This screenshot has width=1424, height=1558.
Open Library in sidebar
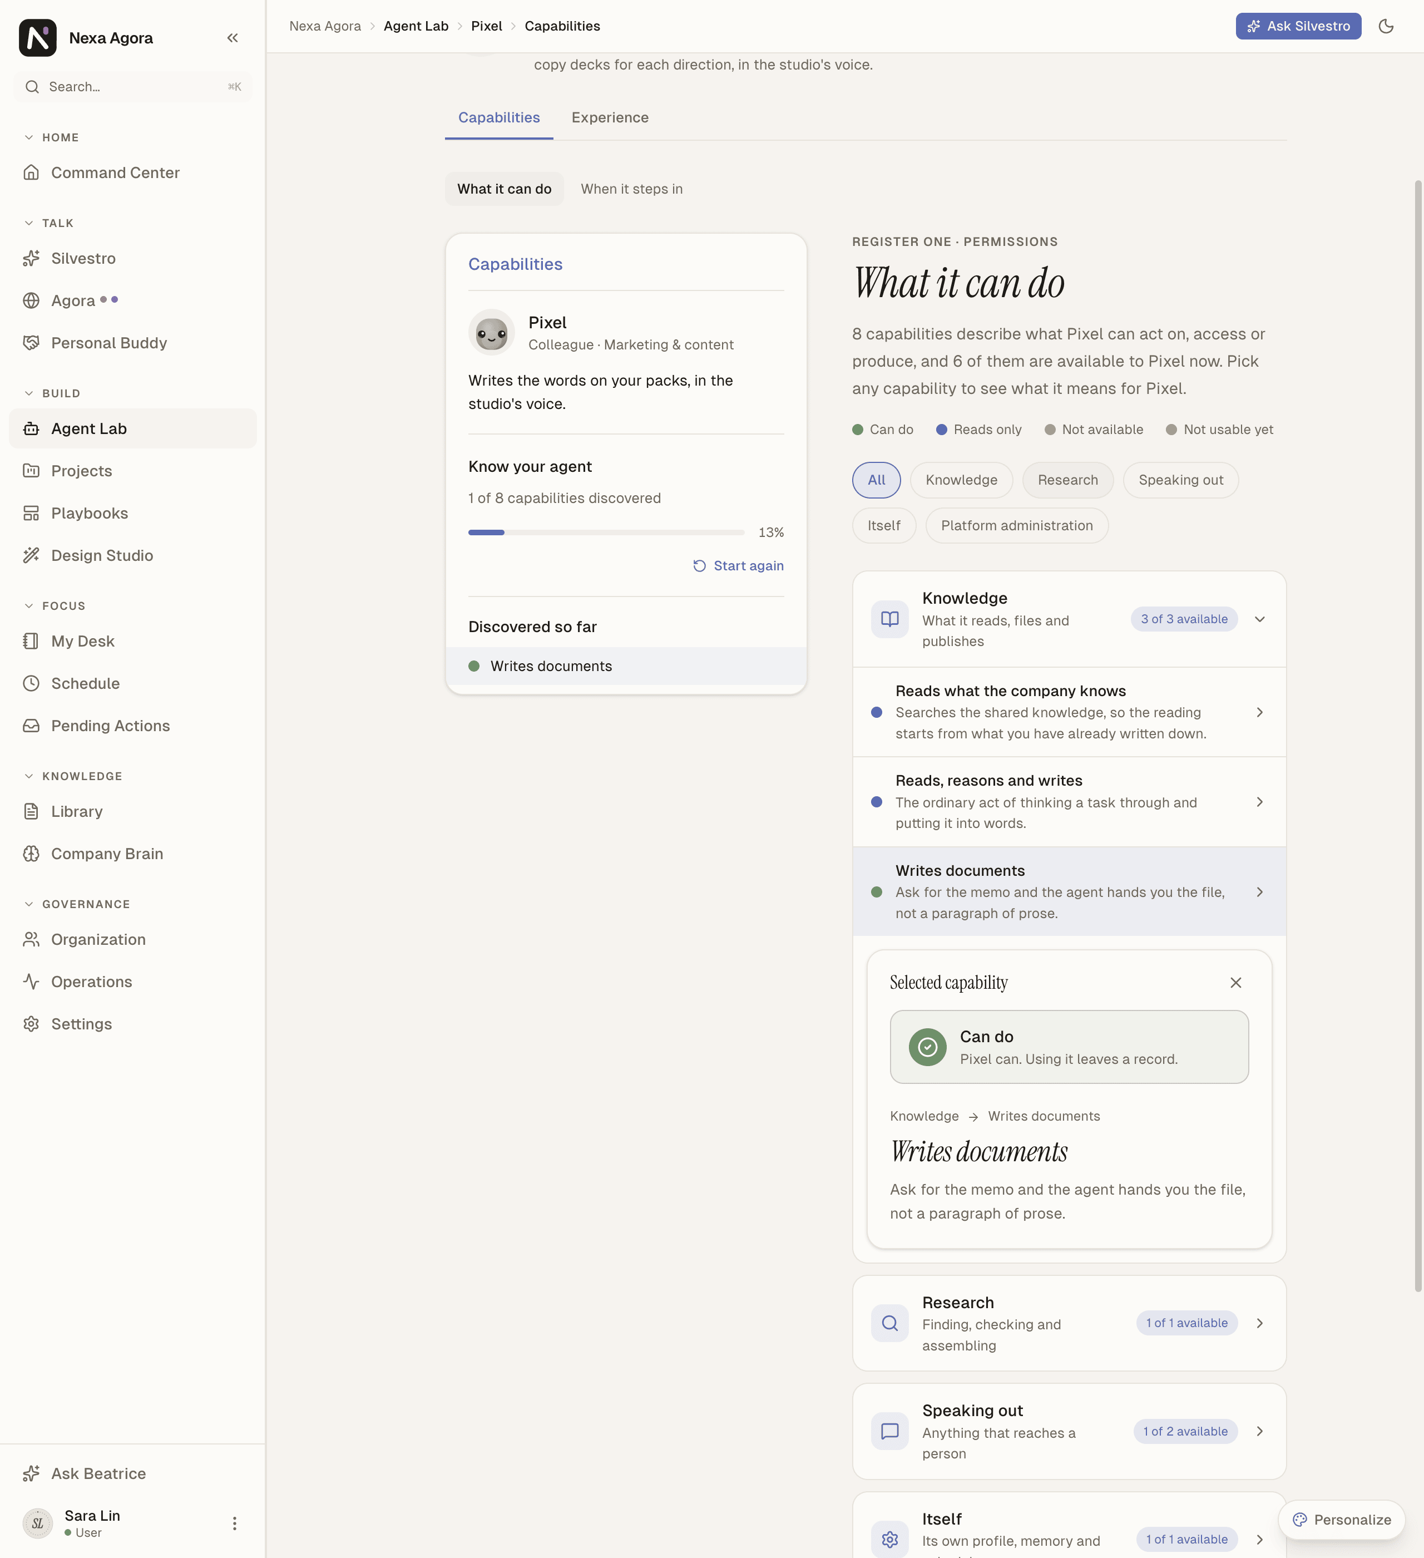(133, 811)
